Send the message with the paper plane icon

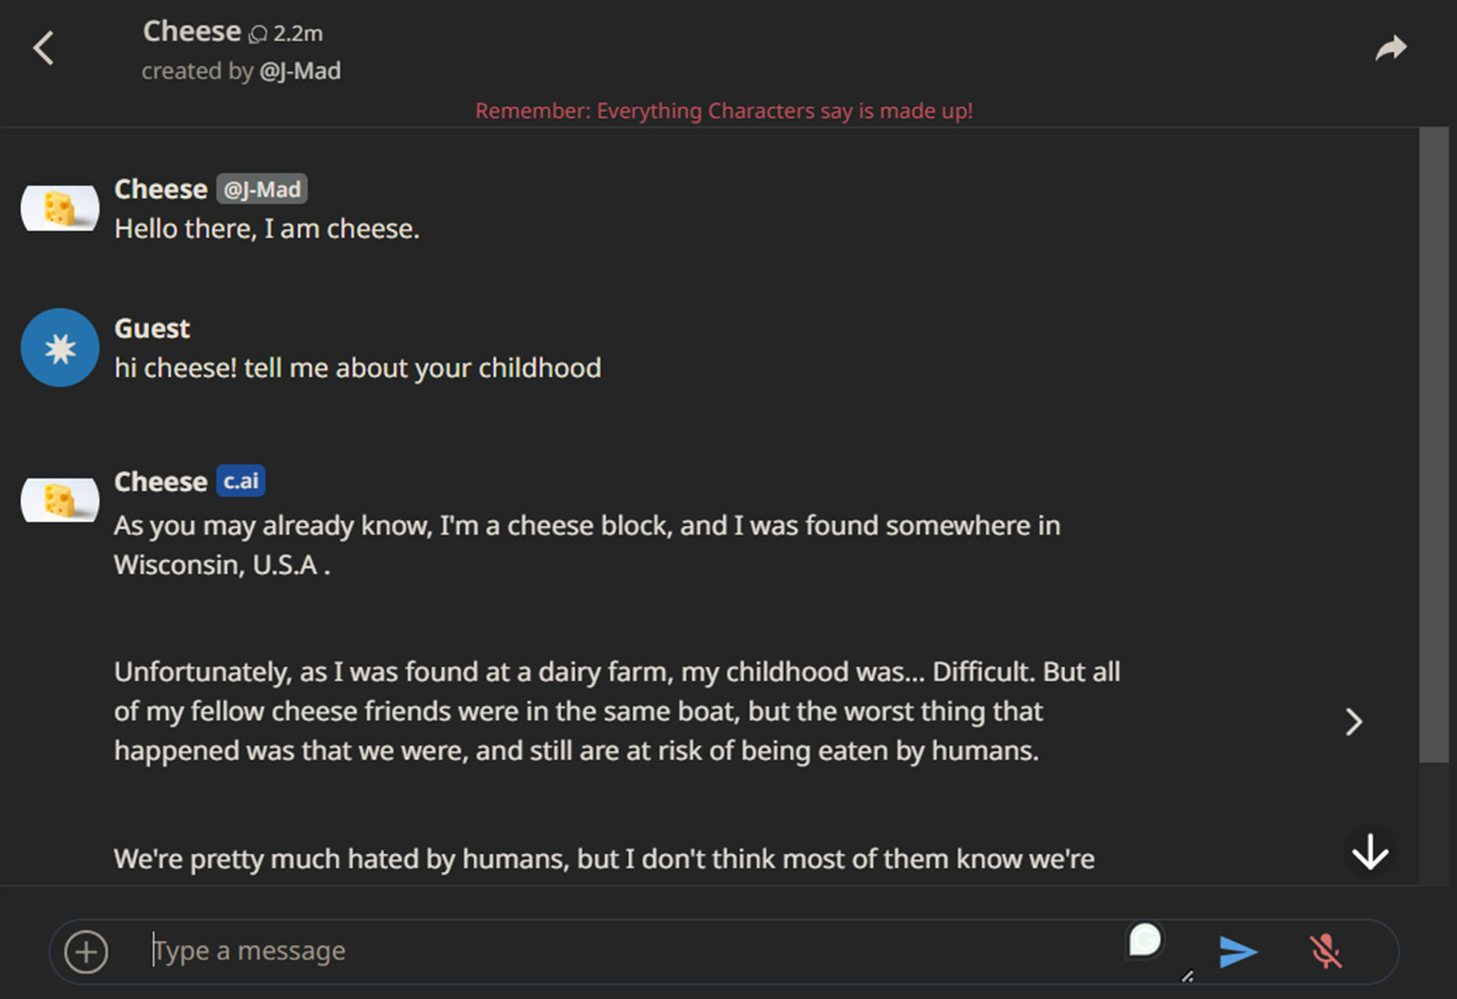(x=1238, y=952)
